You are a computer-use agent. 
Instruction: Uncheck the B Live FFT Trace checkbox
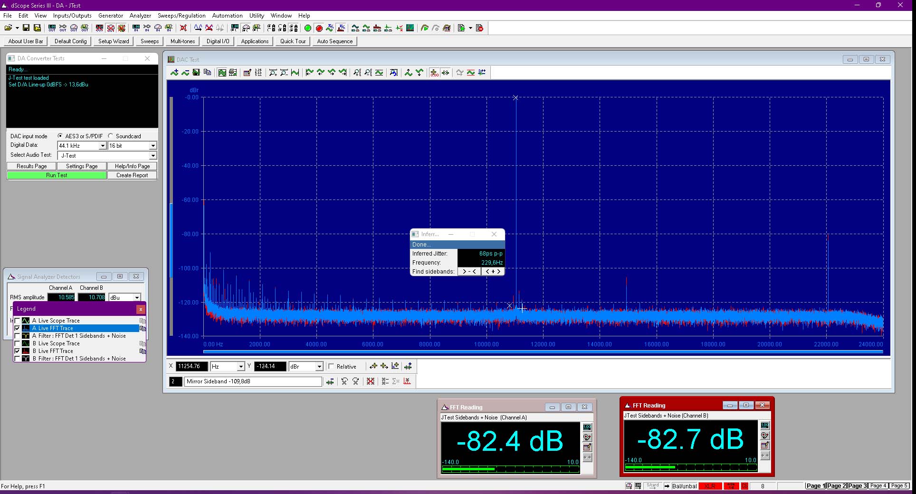[x=18, y=351]
